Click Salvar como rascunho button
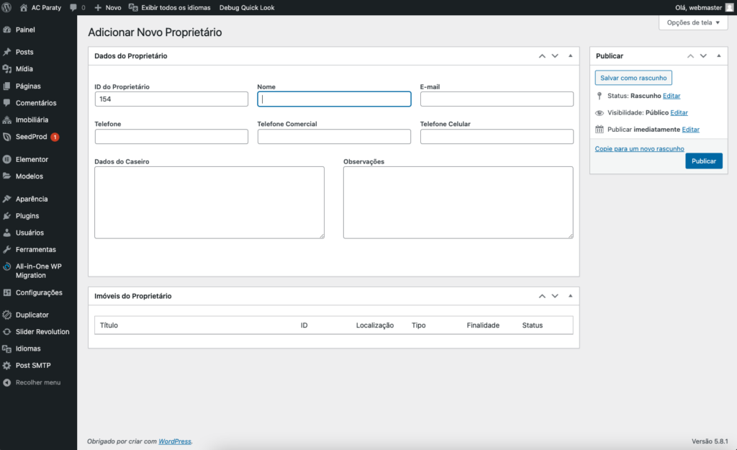 [x=633, y=78]
